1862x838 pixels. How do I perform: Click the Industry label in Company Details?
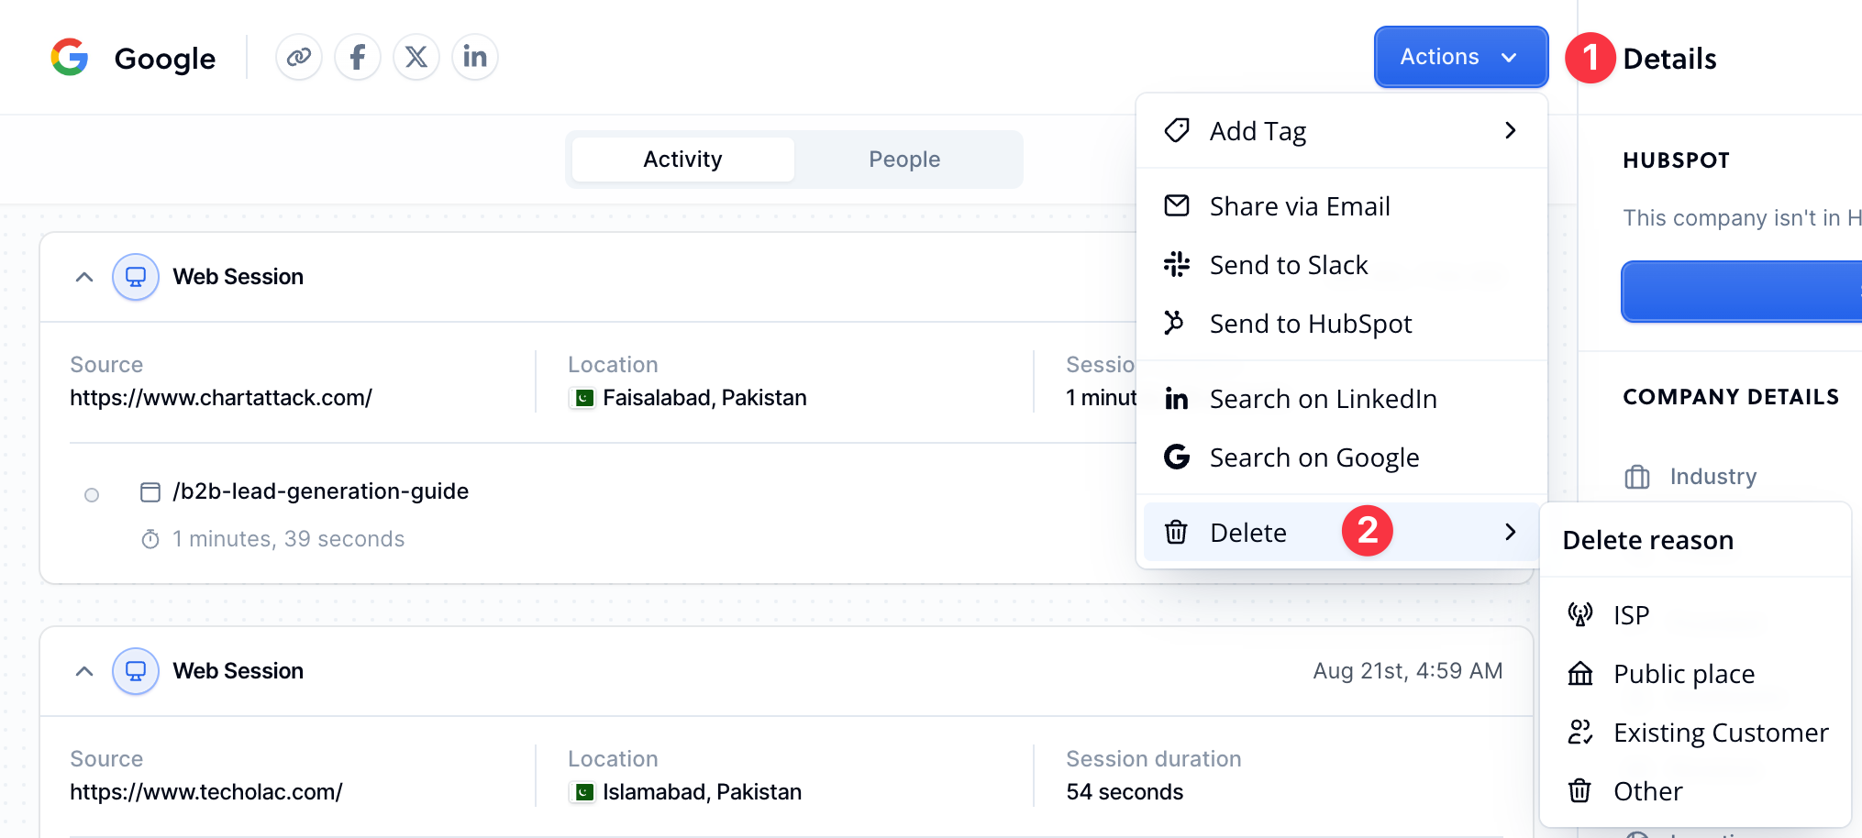click(1712, 477)
